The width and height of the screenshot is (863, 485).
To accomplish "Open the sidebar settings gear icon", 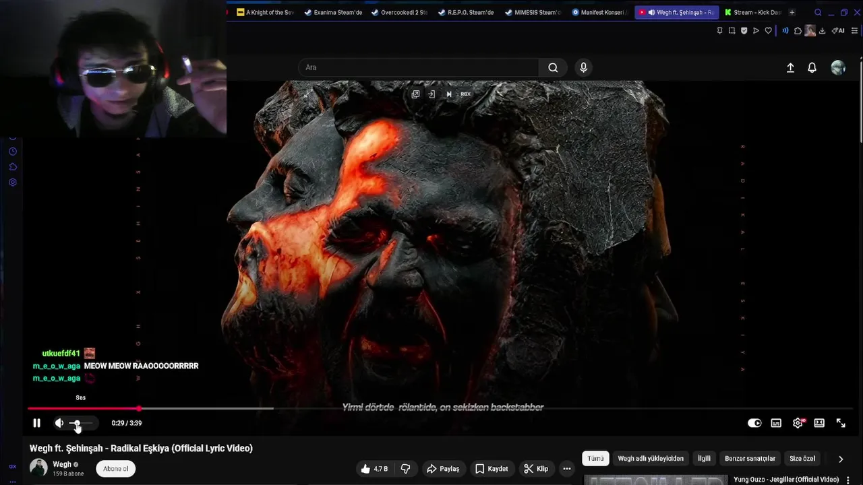I will [13, 182].
